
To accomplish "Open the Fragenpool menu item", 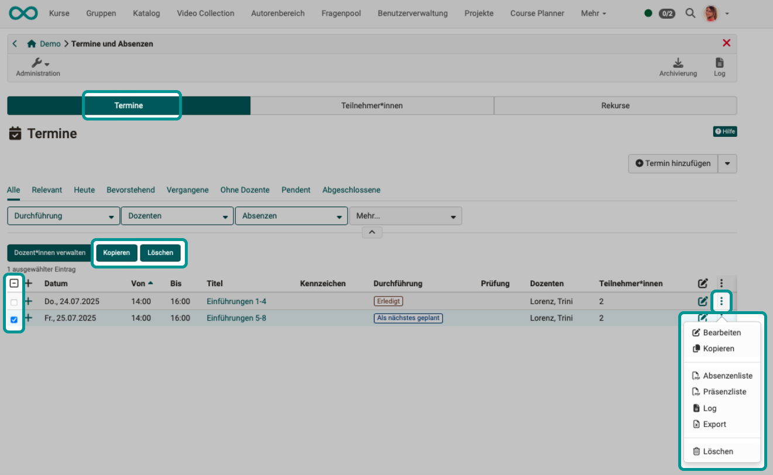I will (x=341, y=13).
